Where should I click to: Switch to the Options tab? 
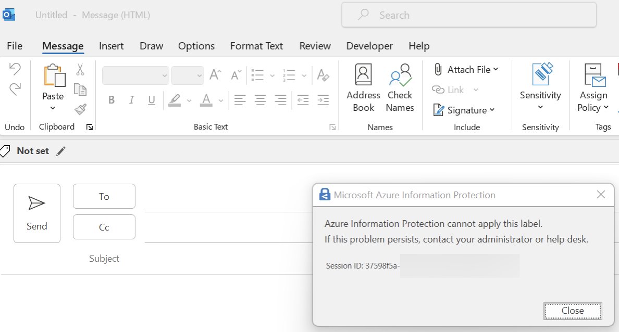[x=196, y=46]
